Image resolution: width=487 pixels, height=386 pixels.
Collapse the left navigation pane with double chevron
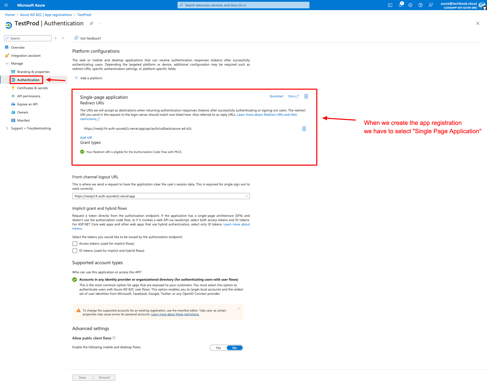click(x=63, y=38)
